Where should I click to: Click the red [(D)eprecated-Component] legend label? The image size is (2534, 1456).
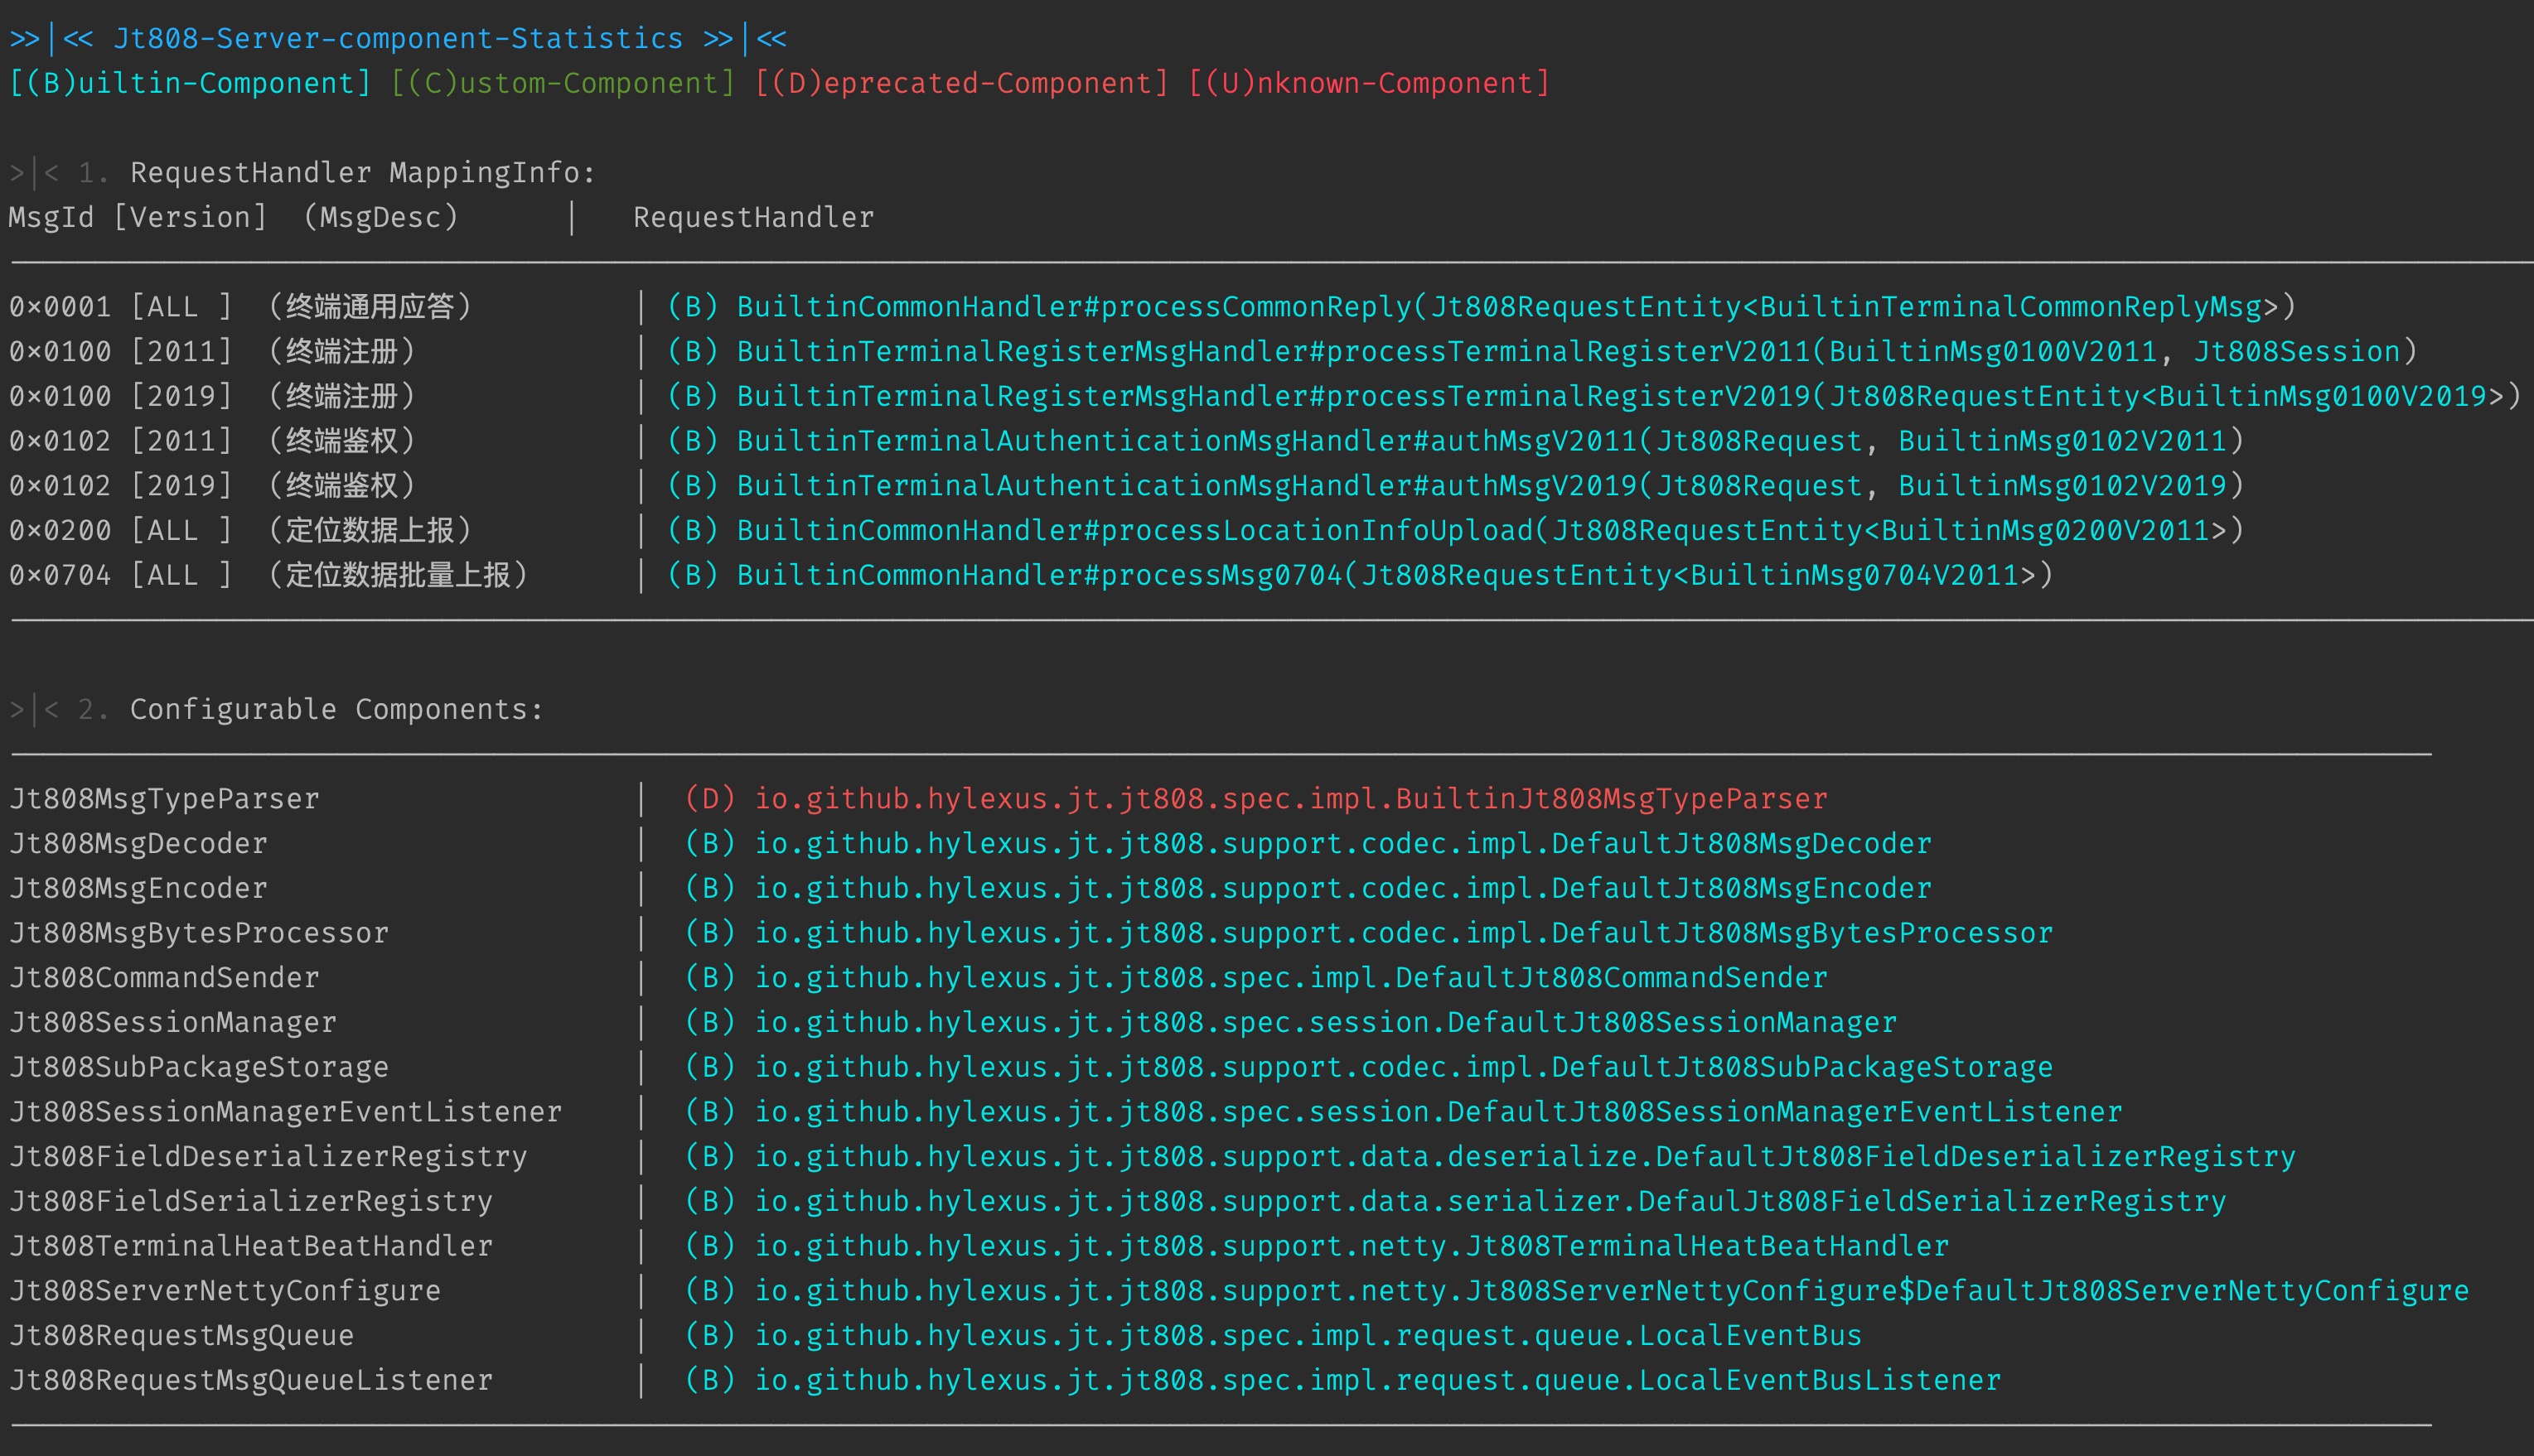[x=961, y=83]
